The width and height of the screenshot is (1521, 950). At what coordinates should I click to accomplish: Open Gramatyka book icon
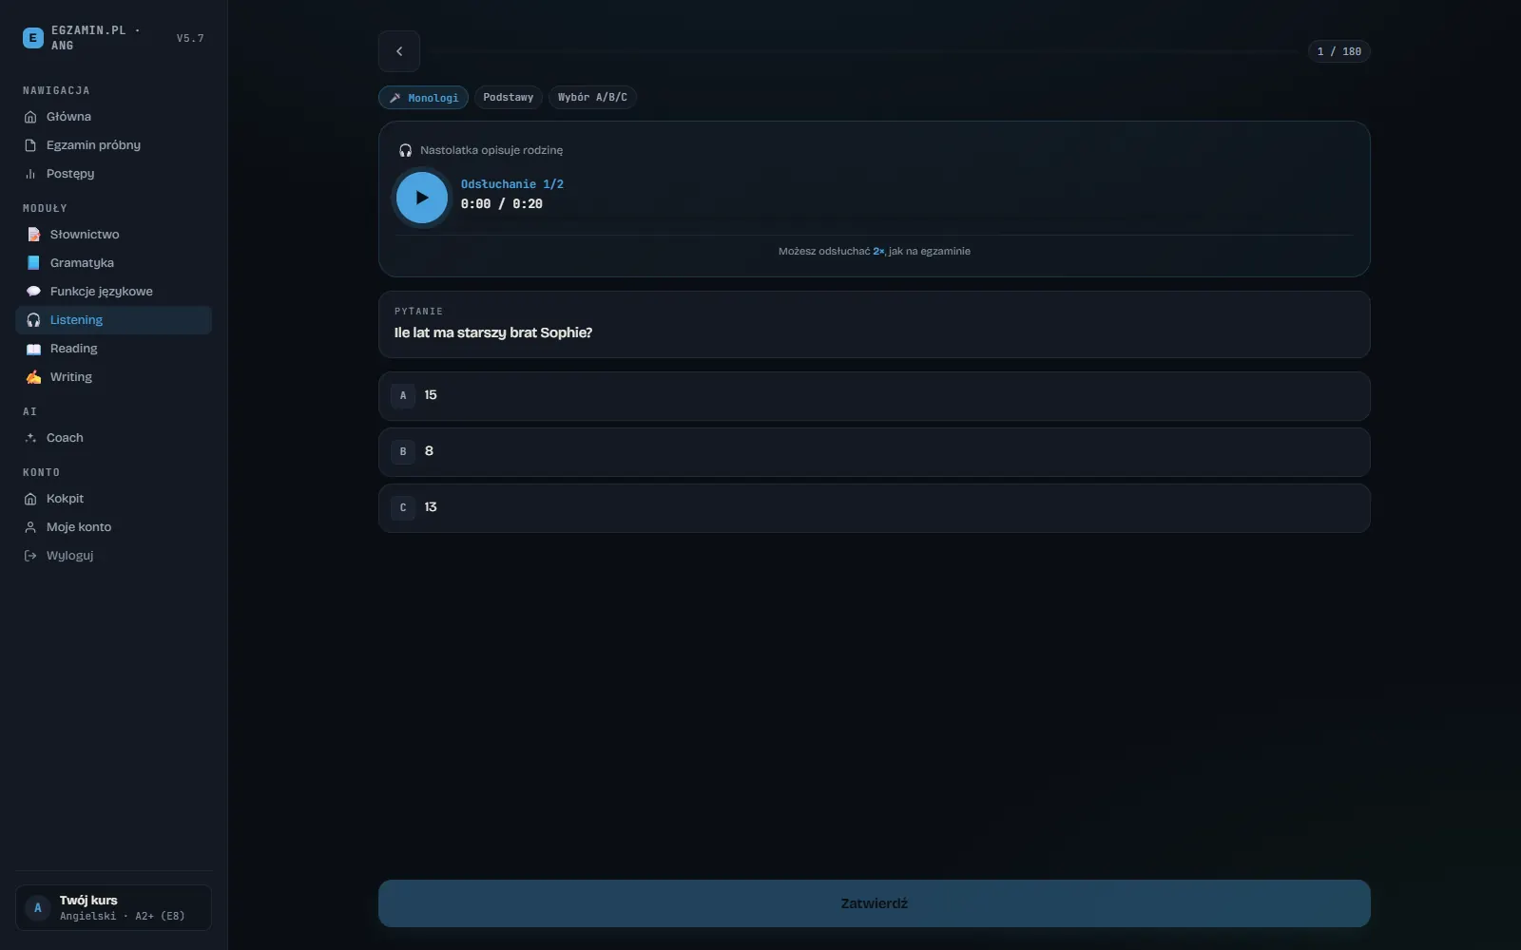click(x=34, y=263)
